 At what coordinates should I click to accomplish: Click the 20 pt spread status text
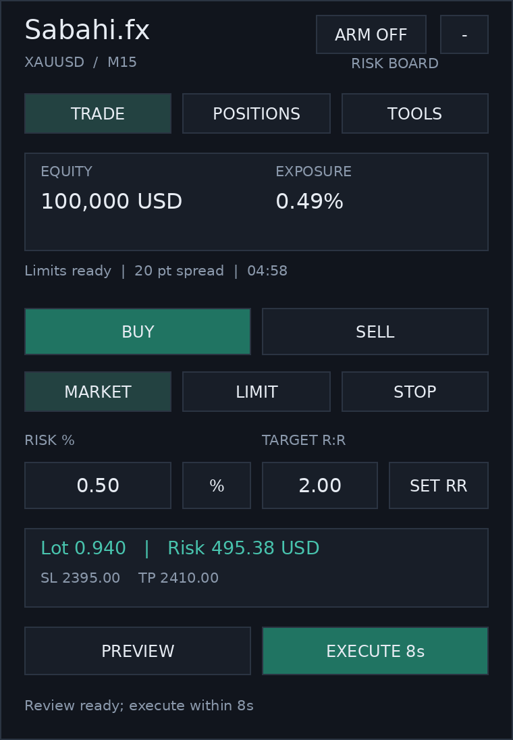[179, 271]
